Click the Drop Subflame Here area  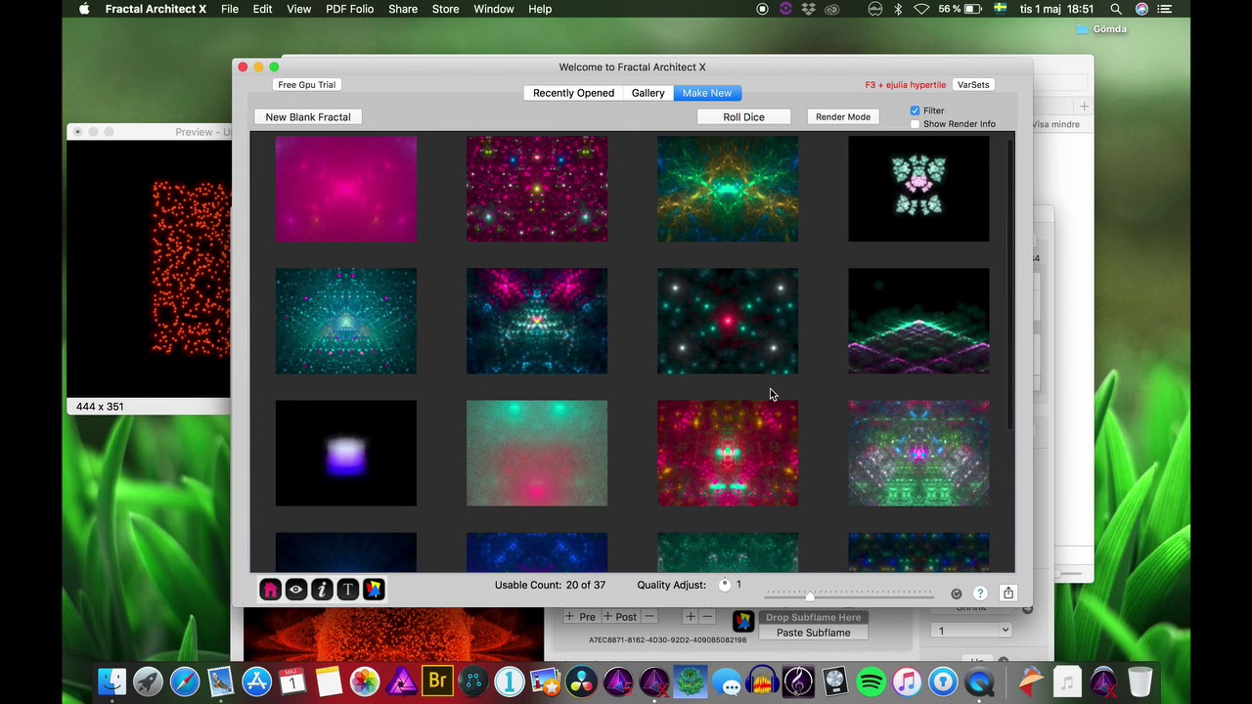(x=813, y=617)
